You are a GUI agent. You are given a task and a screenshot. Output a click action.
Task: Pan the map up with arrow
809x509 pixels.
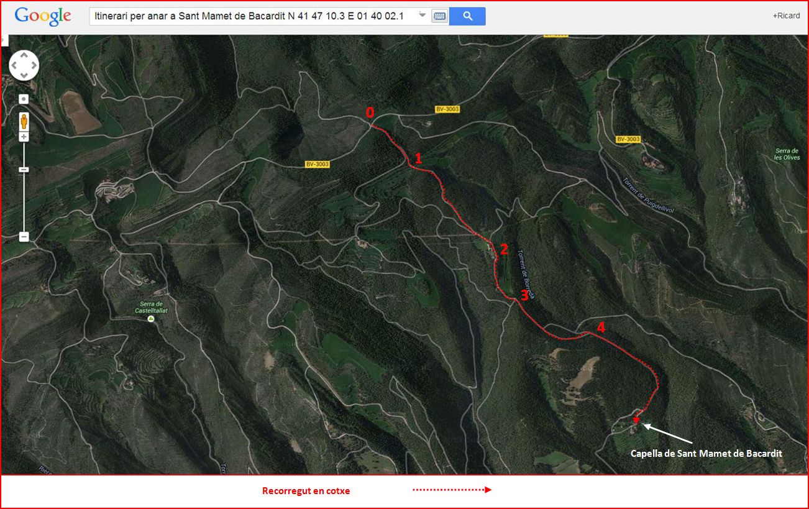pyautogui.click(x=24, y=55)
